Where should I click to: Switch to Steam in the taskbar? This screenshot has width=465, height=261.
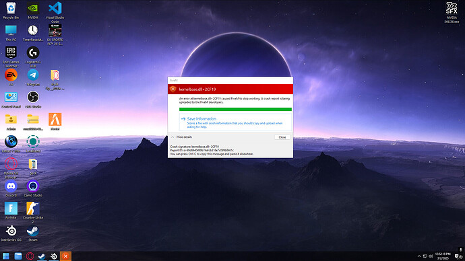pyautogui.click(x=42, y=256)
